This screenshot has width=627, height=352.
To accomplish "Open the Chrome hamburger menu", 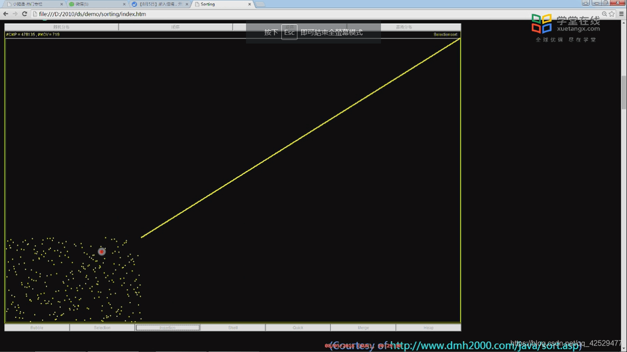I will point(621,14).
